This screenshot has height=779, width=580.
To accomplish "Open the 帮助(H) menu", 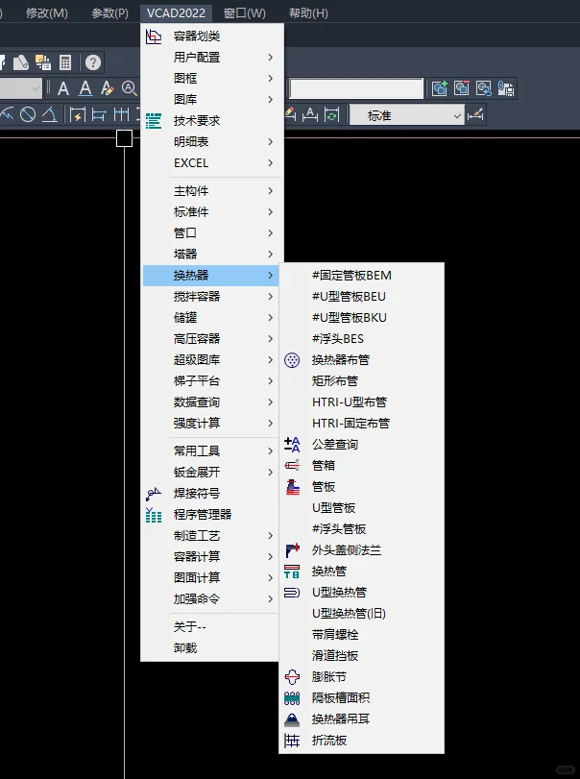I will pos(308,12).
